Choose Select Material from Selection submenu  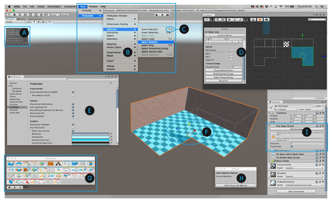pos(156,42)
